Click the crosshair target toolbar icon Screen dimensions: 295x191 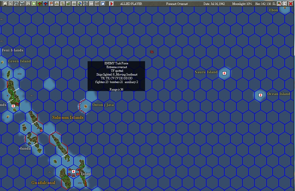coord(86,3)
